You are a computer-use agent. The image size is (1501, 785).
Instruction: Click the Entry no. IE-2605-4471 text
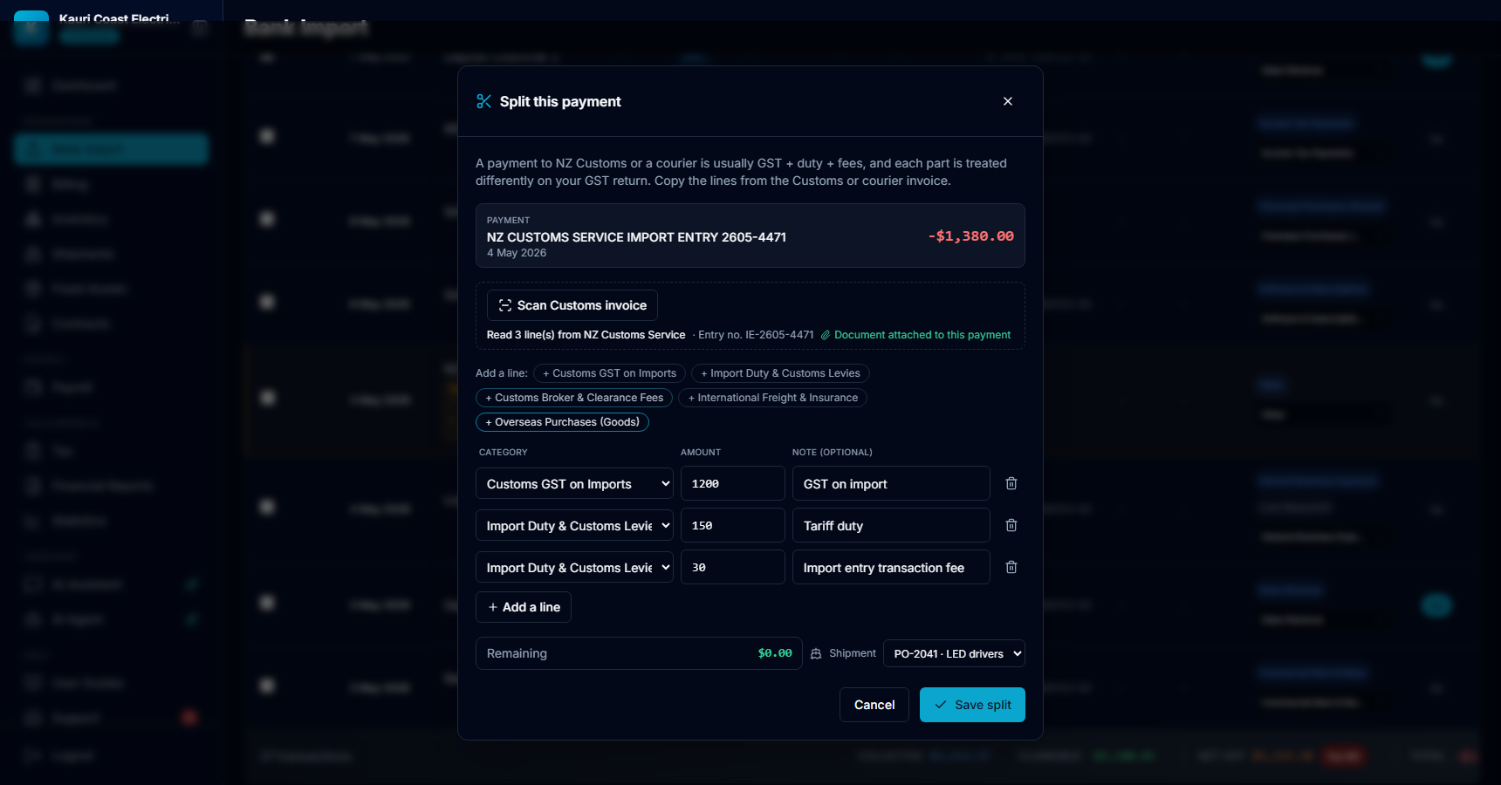click(x=756, y=335)
